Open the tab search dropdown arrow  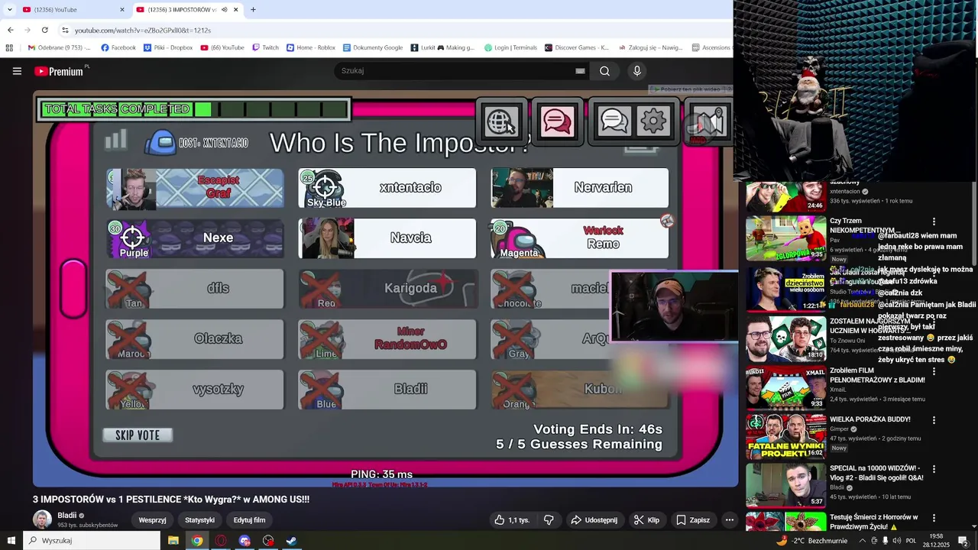tap(9, 10)
